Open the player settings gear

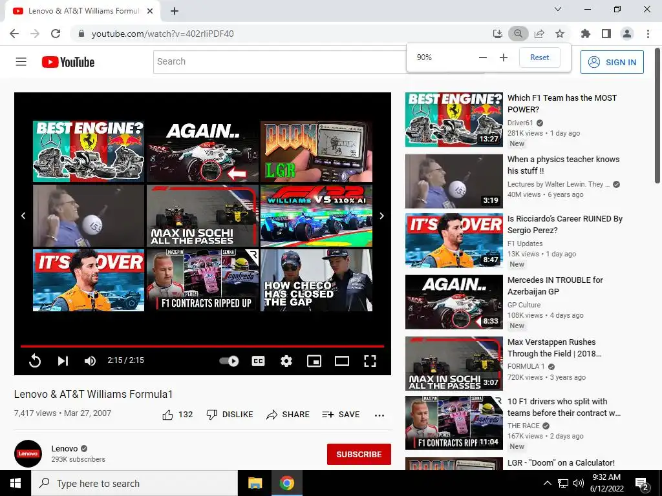click(x=286, y=361)
